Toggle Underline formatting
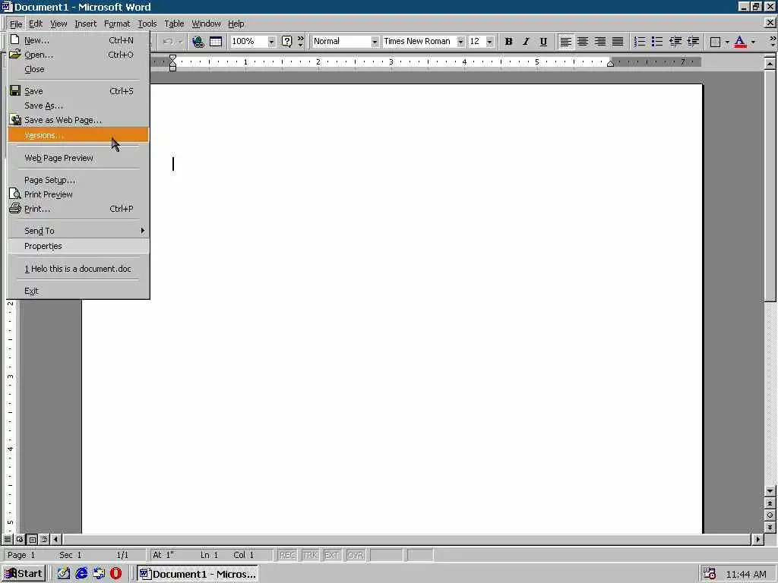 [x=543, y=42]
